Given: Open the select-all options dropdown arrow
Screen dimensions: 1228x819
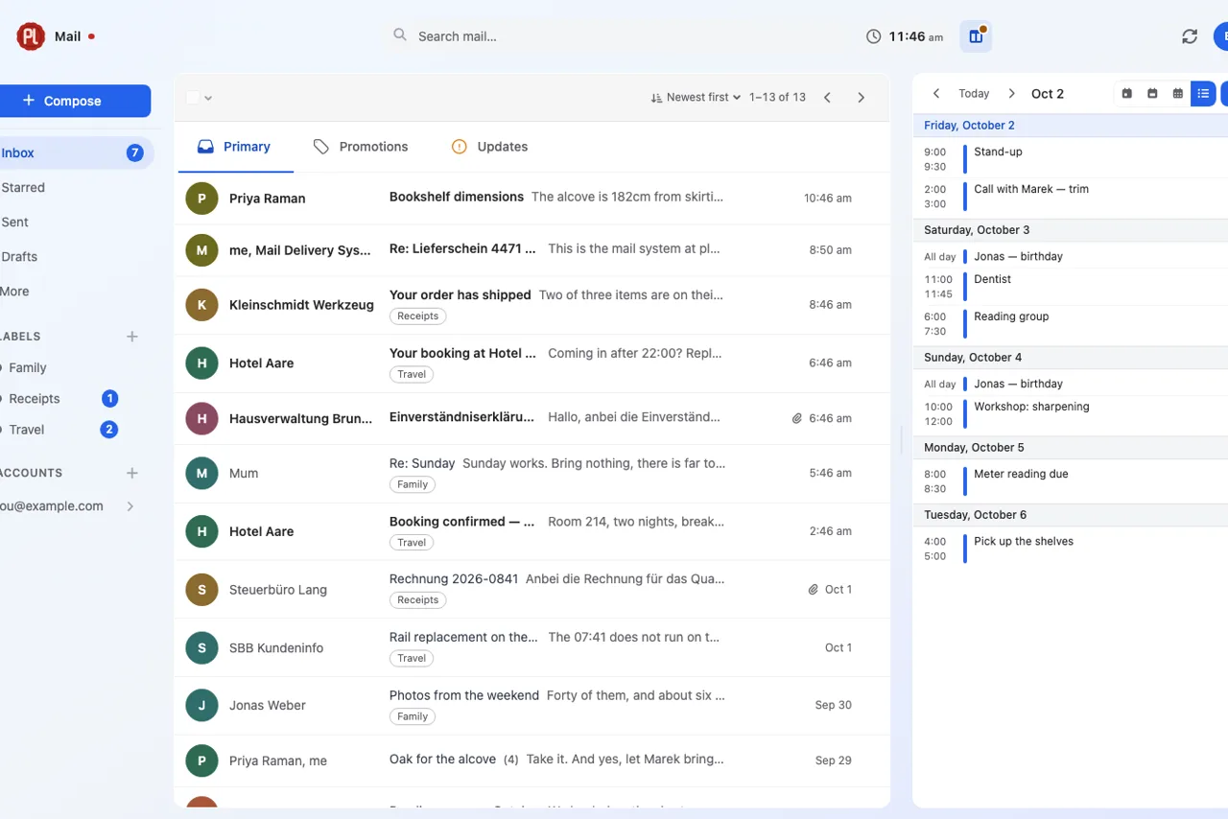Looking at the screenshot, I should coord(208,98).
